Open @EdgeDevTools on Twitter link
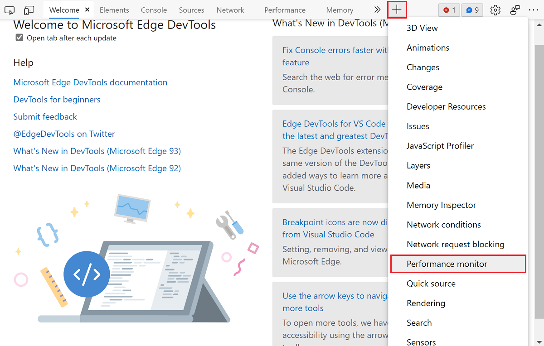The height and width of the screenshot is (346, 544). [64, 134]
